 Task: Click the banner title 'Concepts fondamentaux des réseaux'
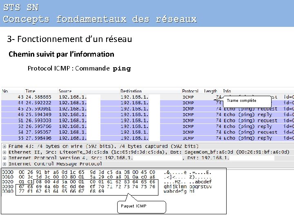pos(100,19)
